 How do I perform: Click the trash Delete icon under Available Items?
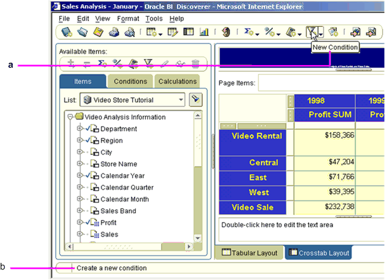(x=195, y=63)
